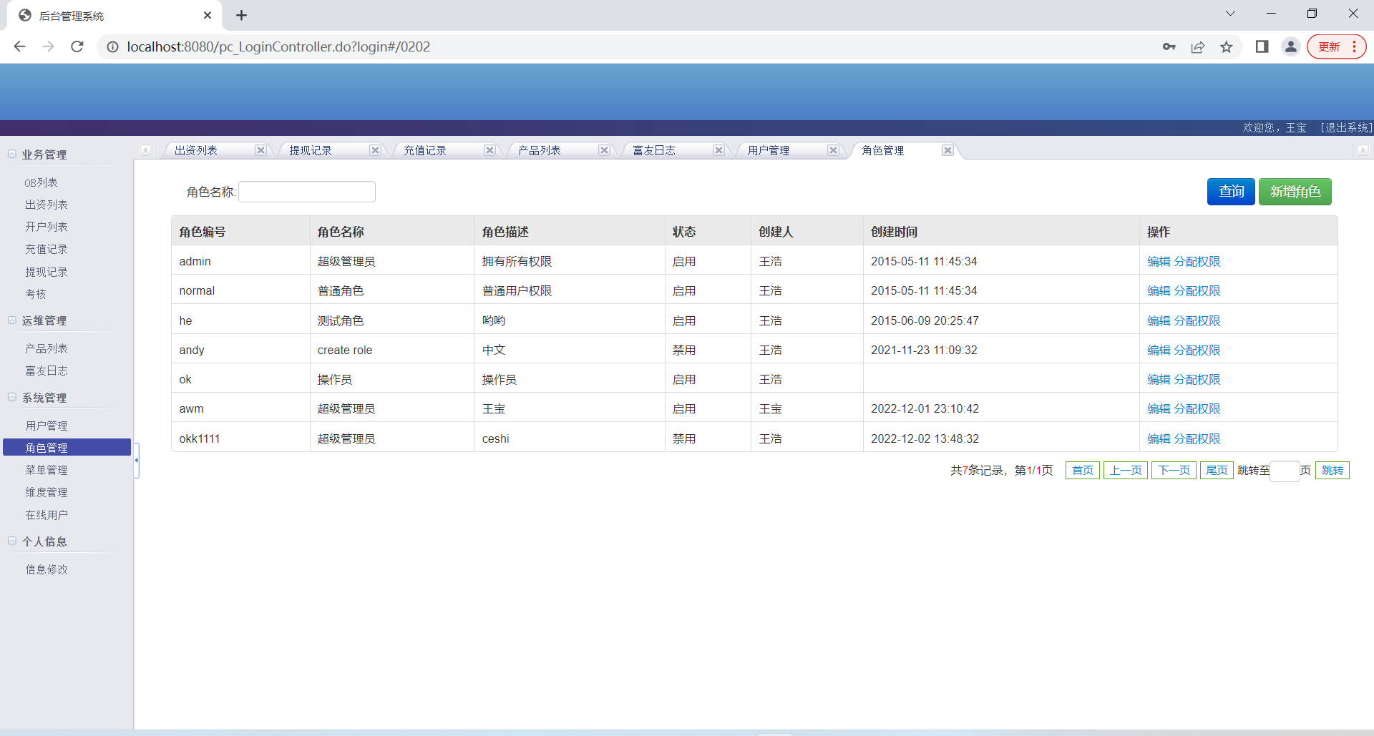Collapse the 系统管理 section
Screen dimensions: 1374x736
12,397
